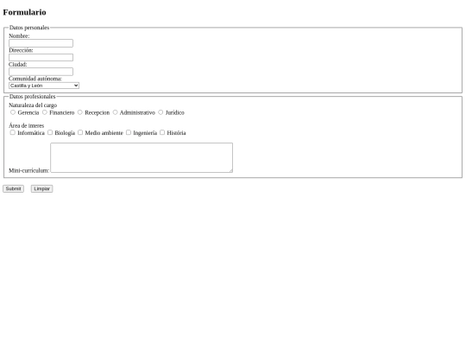This screenshot has width=466, height=350.
Task: Click the Limpiar button
Action: 42,188
